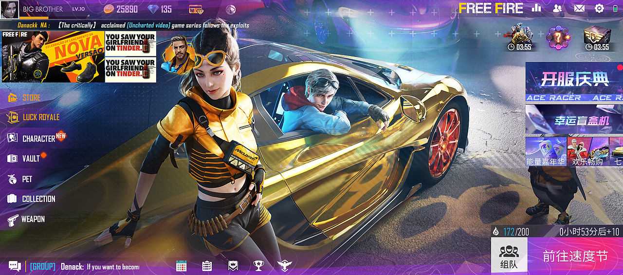Screen dimensions: 623x275
Task: Open the male character hexagon portrait
Action: [x=178, y=54]
